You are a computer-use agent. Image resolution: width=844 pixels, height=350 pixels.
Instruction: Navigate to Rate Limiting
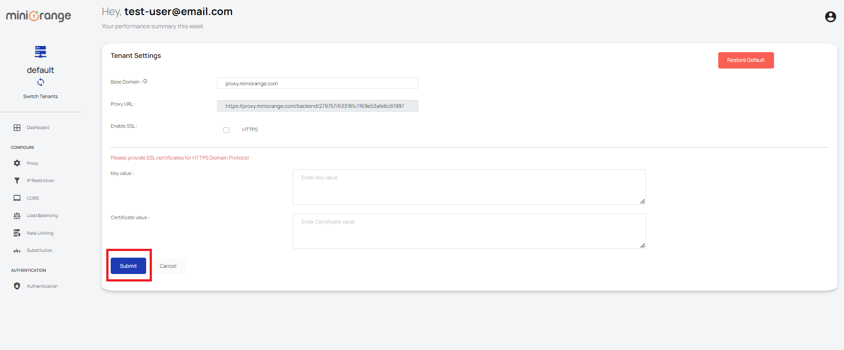40,233
